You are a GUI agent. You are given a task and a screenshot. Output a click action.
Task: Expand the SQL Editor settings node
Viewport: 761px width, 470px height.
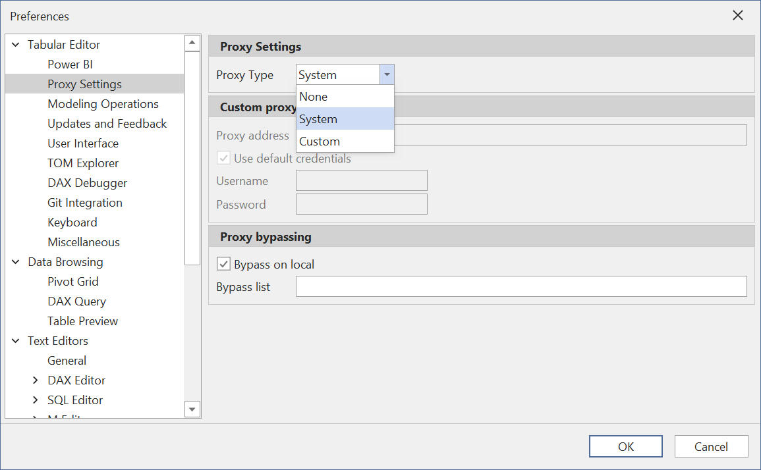tap(35, 400)
